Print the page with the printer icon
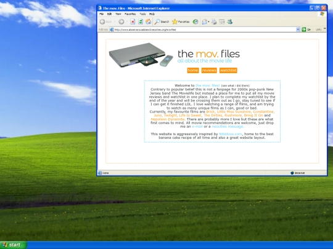The width and height of the screenshot is (333, 249). (x=214, y=22)
